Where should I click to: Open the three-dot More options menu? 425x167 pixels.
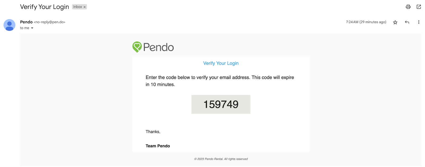419,22
